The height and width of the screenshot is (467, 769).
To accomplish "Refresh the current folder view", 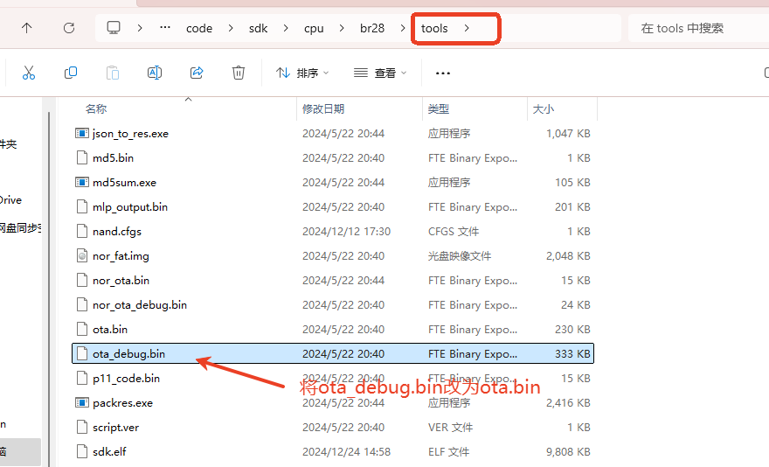I will pos(69,28).
